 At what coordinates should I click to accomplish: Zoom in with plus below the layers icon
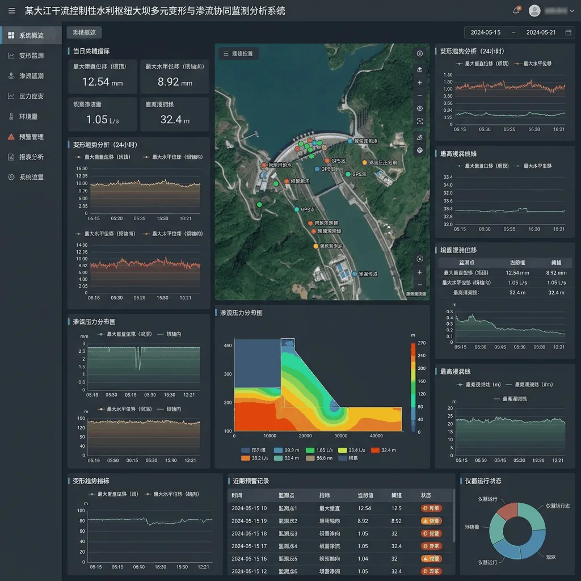point(419,83)
